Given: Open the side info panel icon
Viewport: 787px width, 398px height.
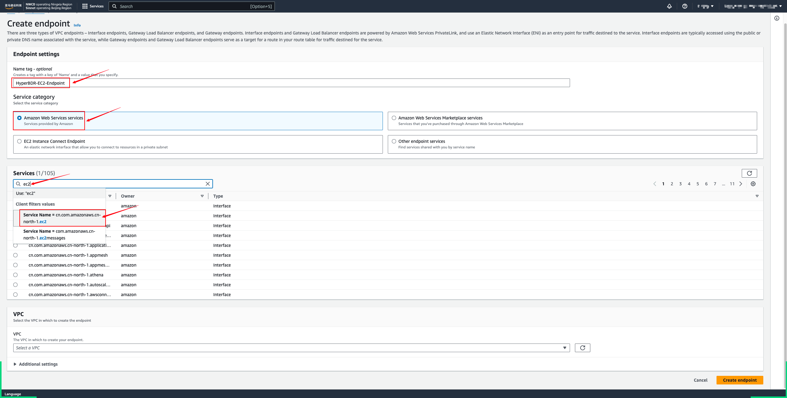Looking at the screenshot, I should 777,18.
